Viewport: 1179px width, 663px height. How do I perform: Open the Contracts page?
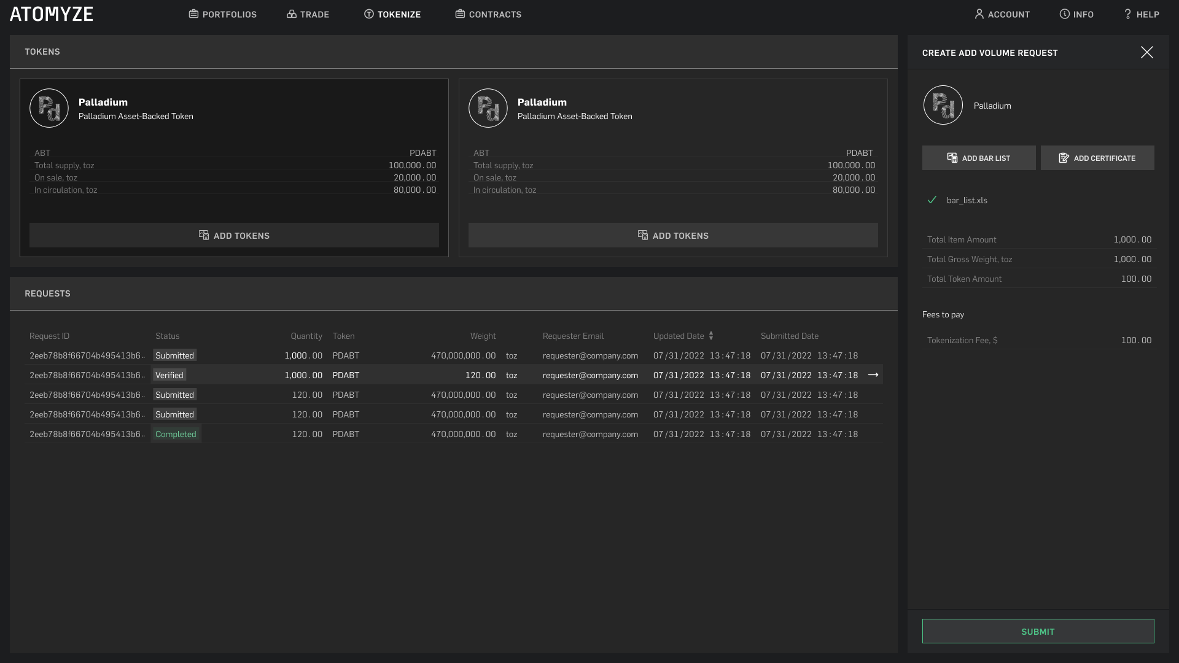coord(488,14)
